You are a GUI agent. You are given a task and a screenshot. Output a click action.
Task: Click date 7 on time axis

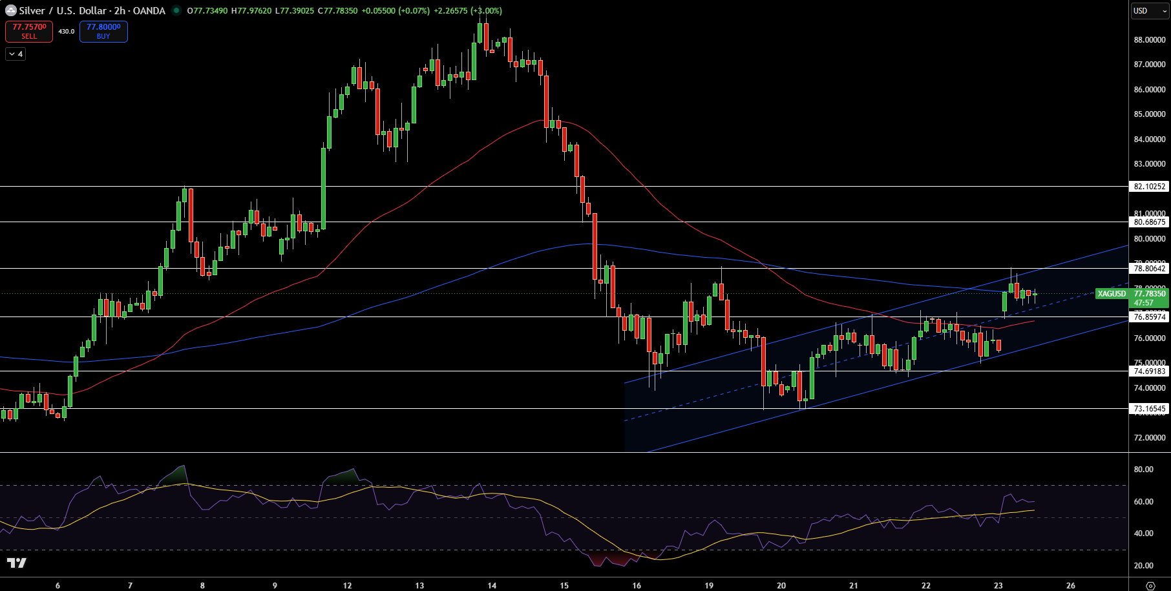click(130, 586)
